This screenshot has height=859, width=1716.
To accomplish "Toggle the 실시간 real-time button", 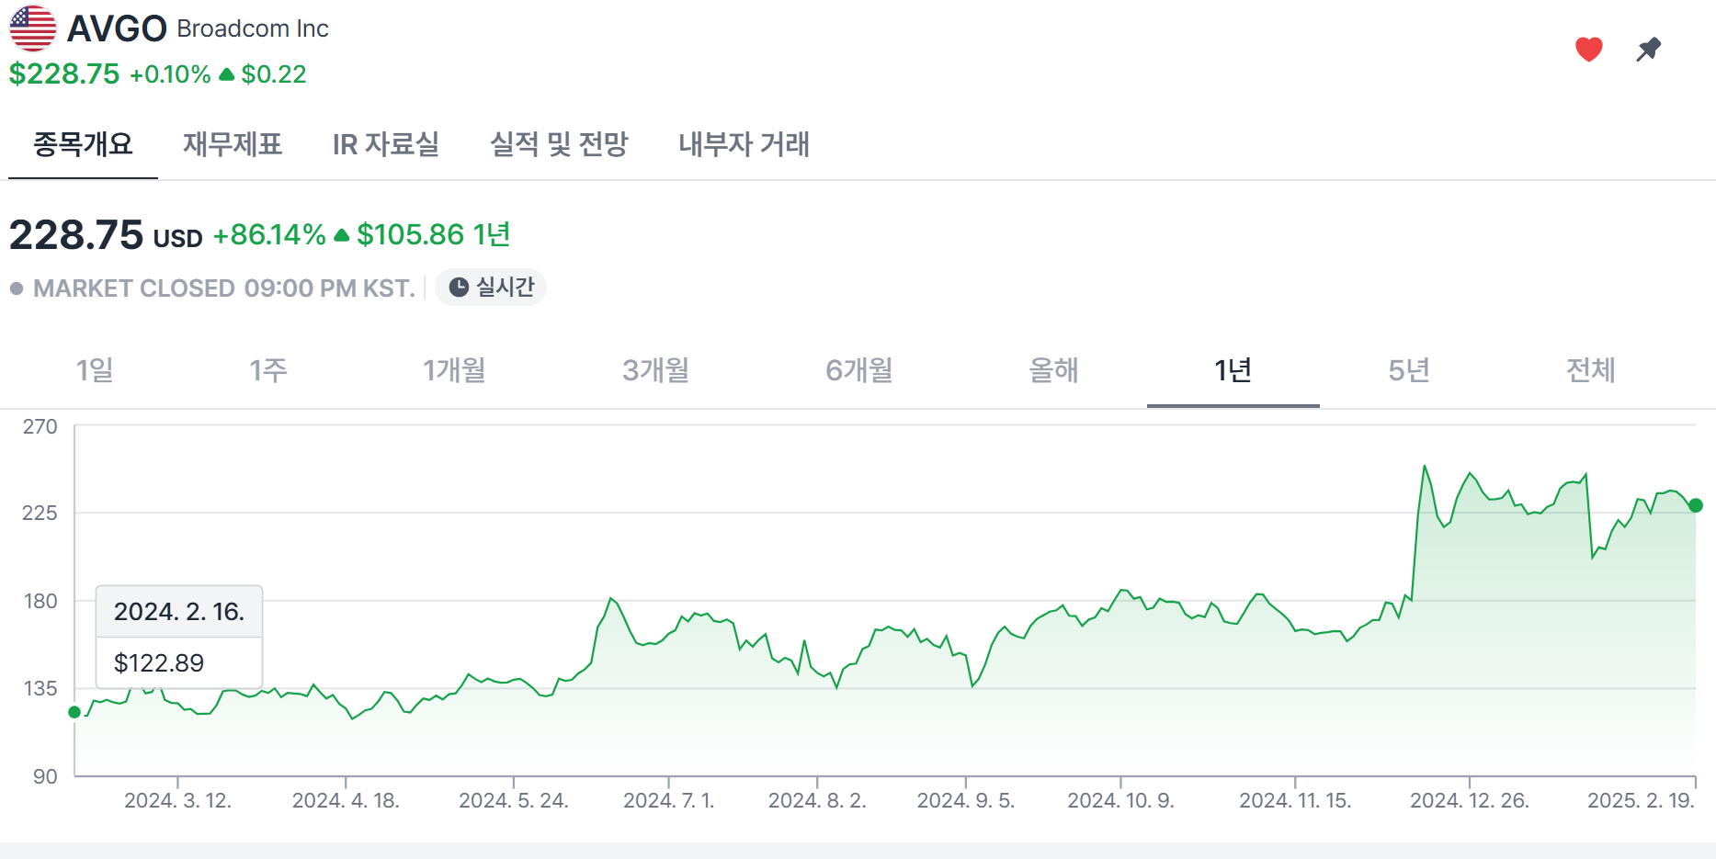I will pos(491,288).
